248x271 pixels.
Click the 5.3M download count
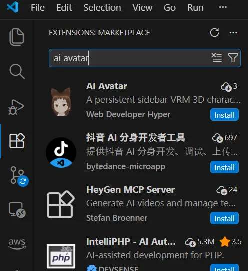[200, 242]
